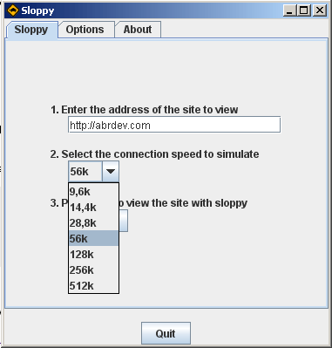
Task: Open the About tab
Action: pos(138,30)
